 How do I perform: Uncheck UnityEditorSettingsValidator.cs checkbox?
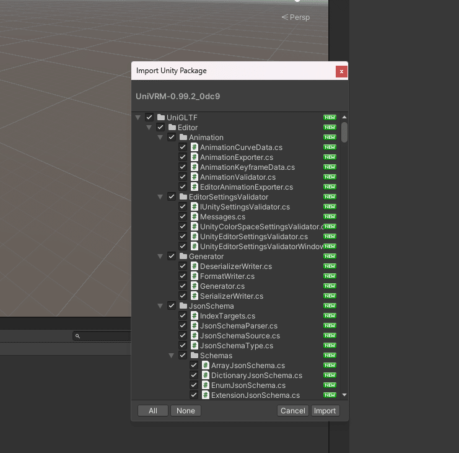click(183, 236)
